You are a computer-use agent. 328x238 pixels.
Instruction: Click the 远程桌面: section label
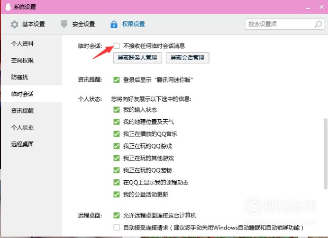pos(90,215)
